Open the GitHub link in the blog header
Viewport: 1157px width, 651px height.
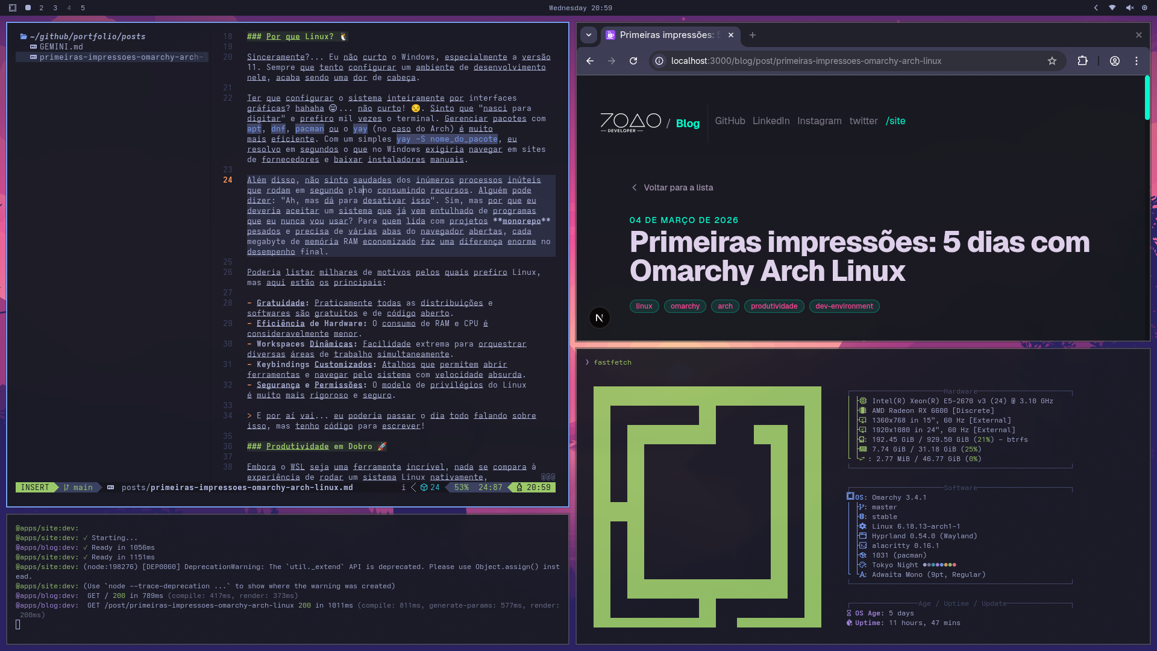pyautogui.click(x=730, y=121)
